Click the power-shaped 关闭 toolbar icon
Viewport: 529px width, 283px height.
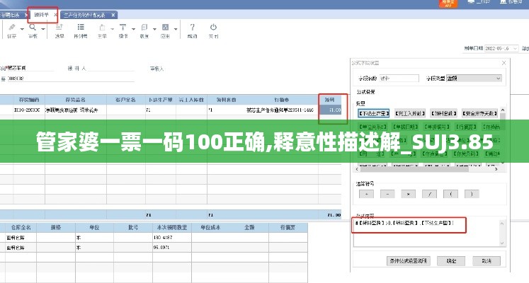point(213,28)
